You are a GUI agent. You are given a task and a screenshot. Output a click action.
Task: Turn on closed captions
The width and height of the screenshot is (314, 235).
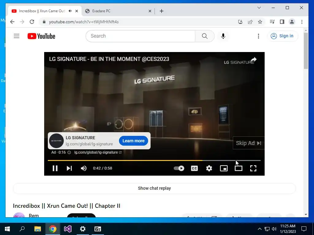pos(194,168)
